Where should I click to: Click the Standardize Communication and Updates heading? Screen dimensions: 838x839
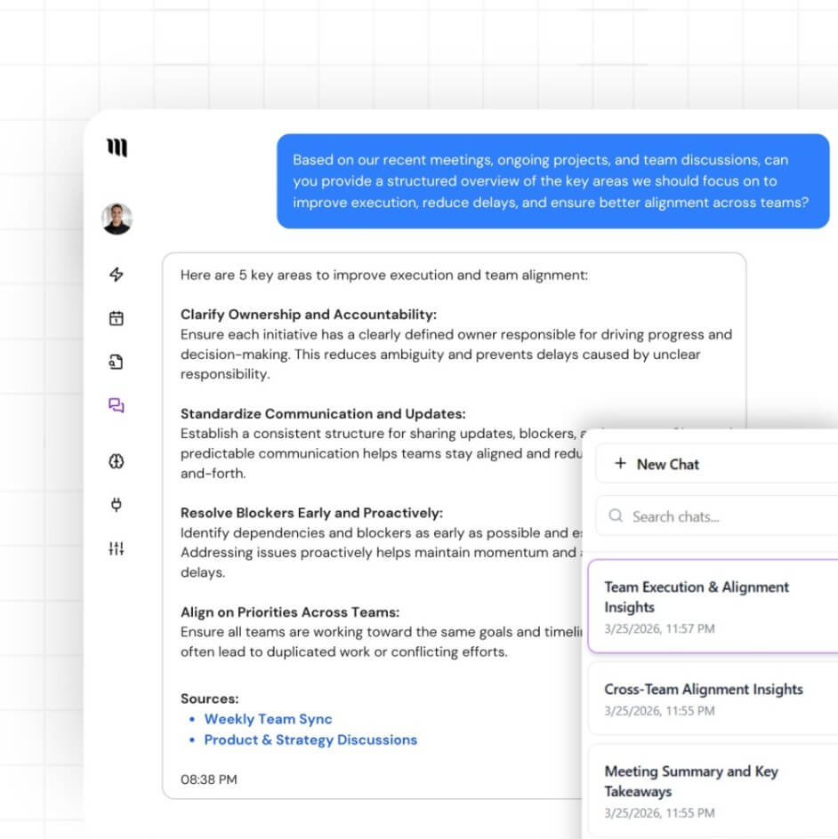pyautogui.click(x=323, y=413)
